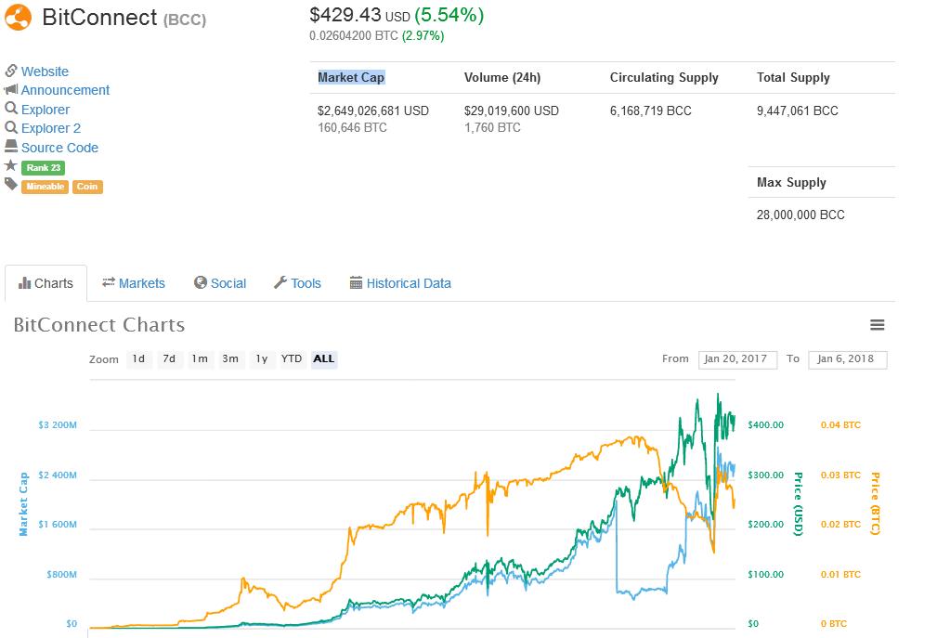950x638 pixels.
Task: Click the magnifier icon beside Explorer
Action: (x=10, y=109)
